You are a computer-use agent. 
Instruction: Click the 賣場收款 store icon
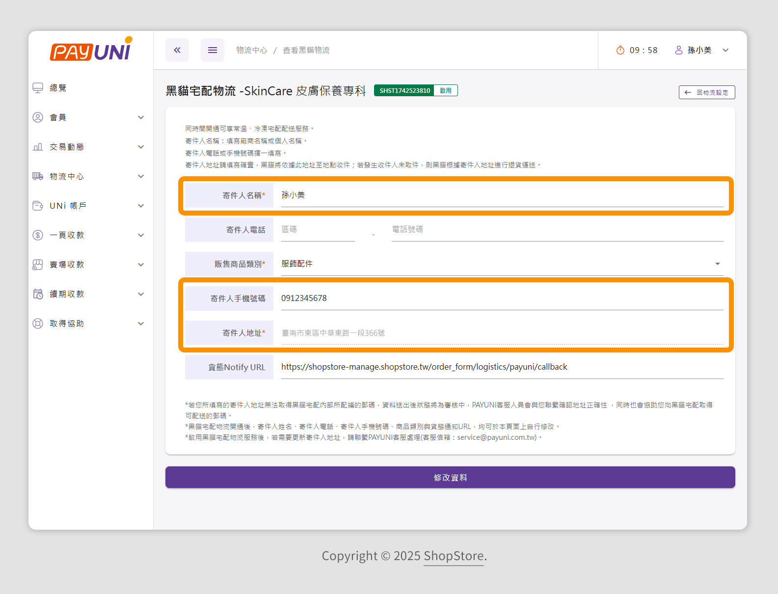[x=38, y=265]
